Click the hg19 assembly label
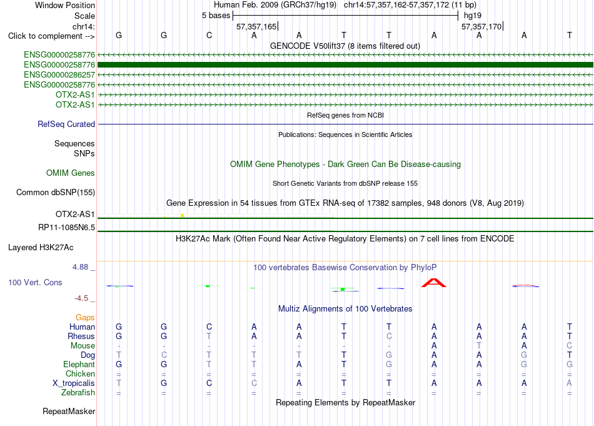 pos(473,16)
